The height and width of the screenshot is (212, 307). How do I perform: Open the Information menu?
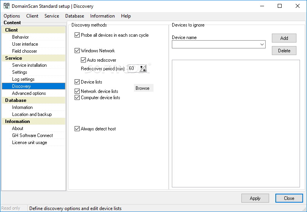[102, 16]
